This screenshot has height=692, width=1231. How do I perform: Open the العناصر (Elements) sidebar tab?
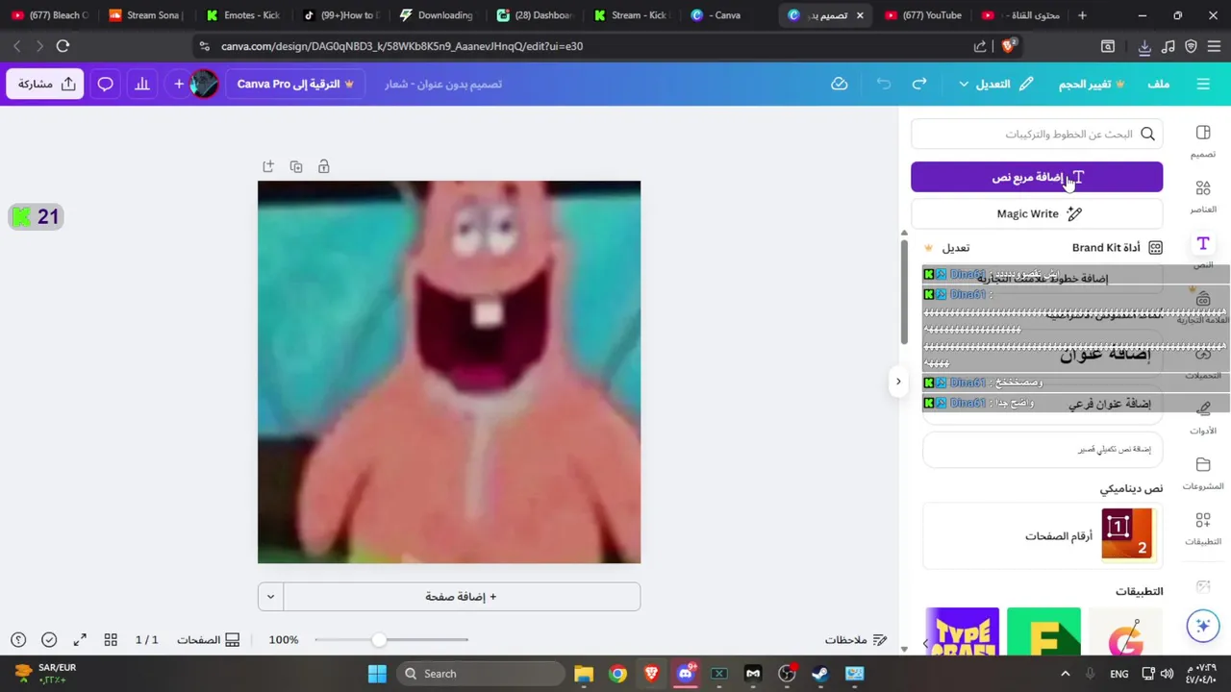click(x=1203, y=196)
